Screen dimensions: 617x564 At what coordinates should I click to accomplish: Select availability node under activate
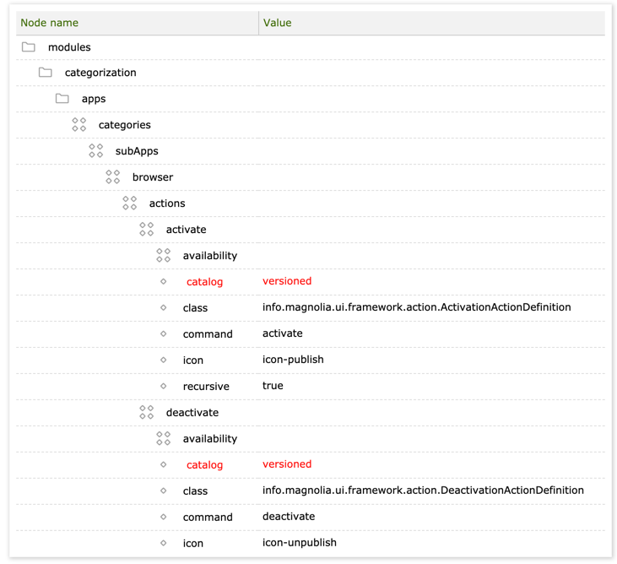click(209, 256)
